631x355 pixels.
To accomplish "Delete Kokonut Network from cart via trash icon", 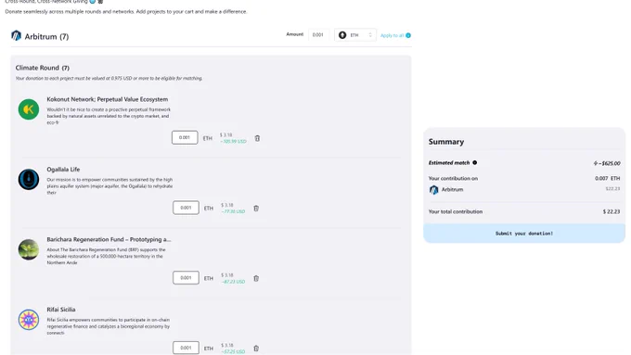I will (x=257, y=138).
